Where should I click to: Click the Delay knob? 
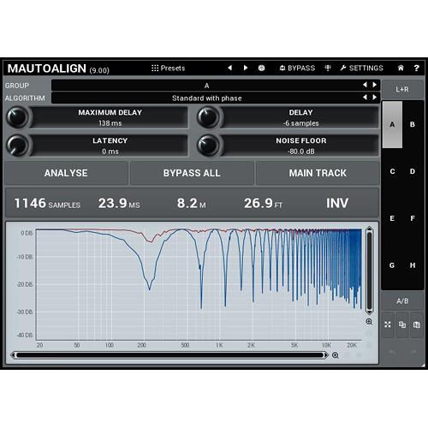(x=209, y=117)
